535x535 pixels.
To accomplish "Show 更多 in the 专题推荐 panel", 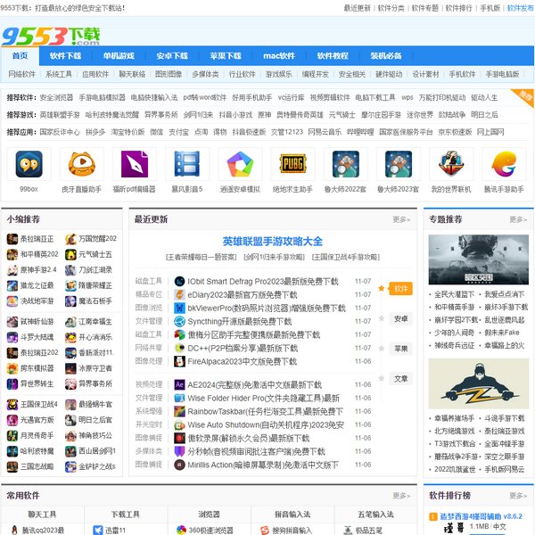I will point(518,219).
